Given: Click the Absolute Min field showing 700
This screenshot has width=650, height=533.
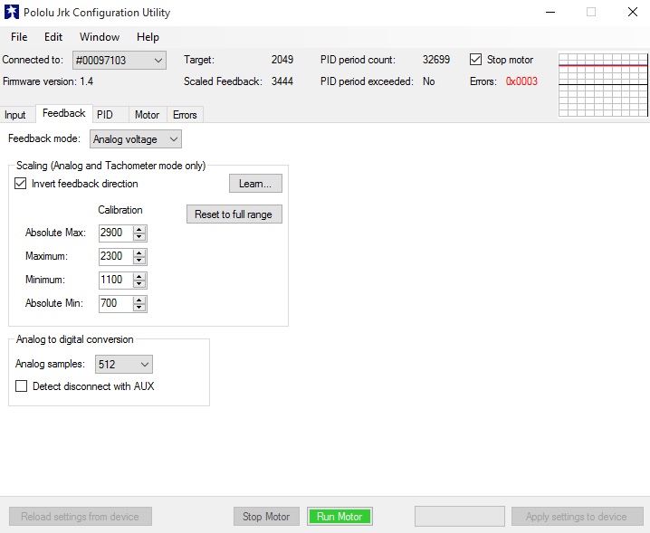Looking at the screenshot, I should pos(116,304).
